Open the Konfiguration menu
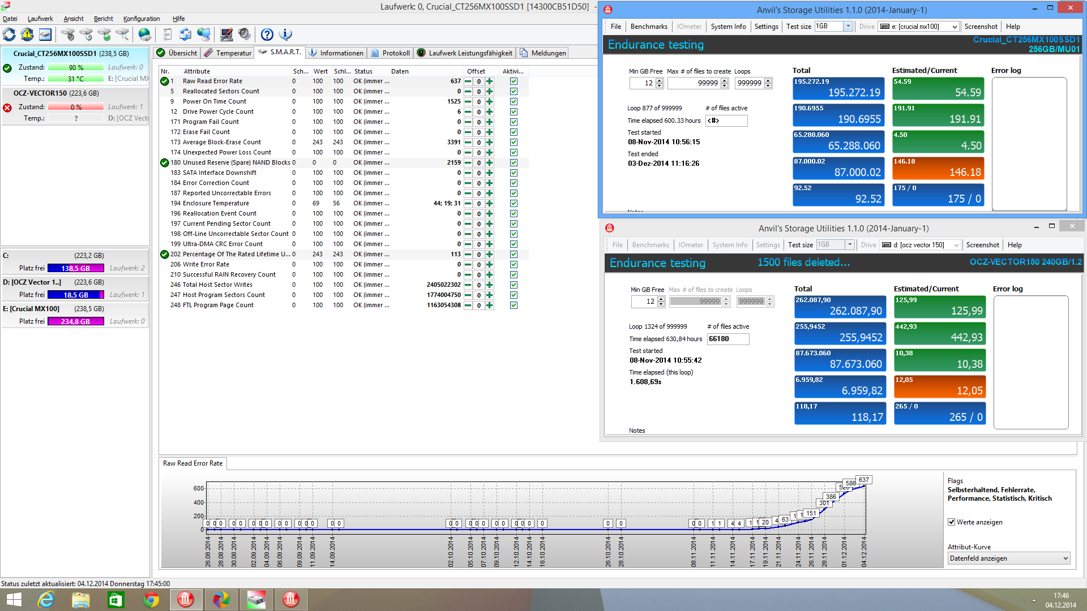Image resolution: width=1087 pixels, height=611 pixels. [x=142, y=19]
